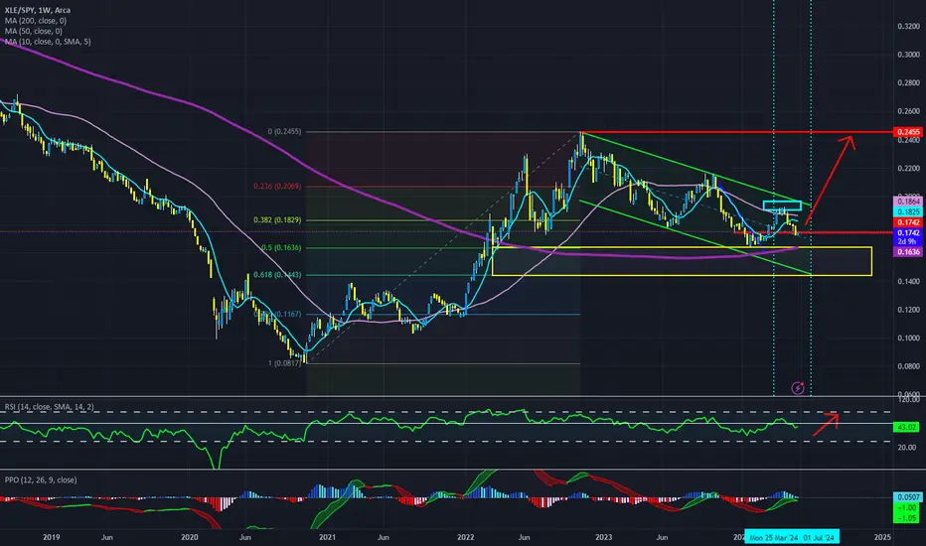This screenshot has width=926, height=546.
Task: Click 0.0800 on the price axis
Action: [908, 366]
